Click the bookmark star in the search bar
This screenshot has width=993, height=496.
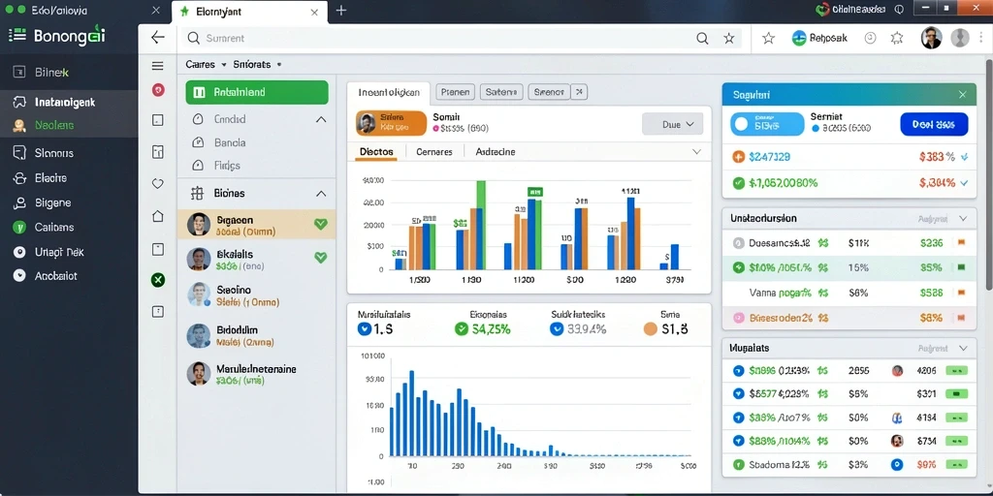(x=729, y=39)
